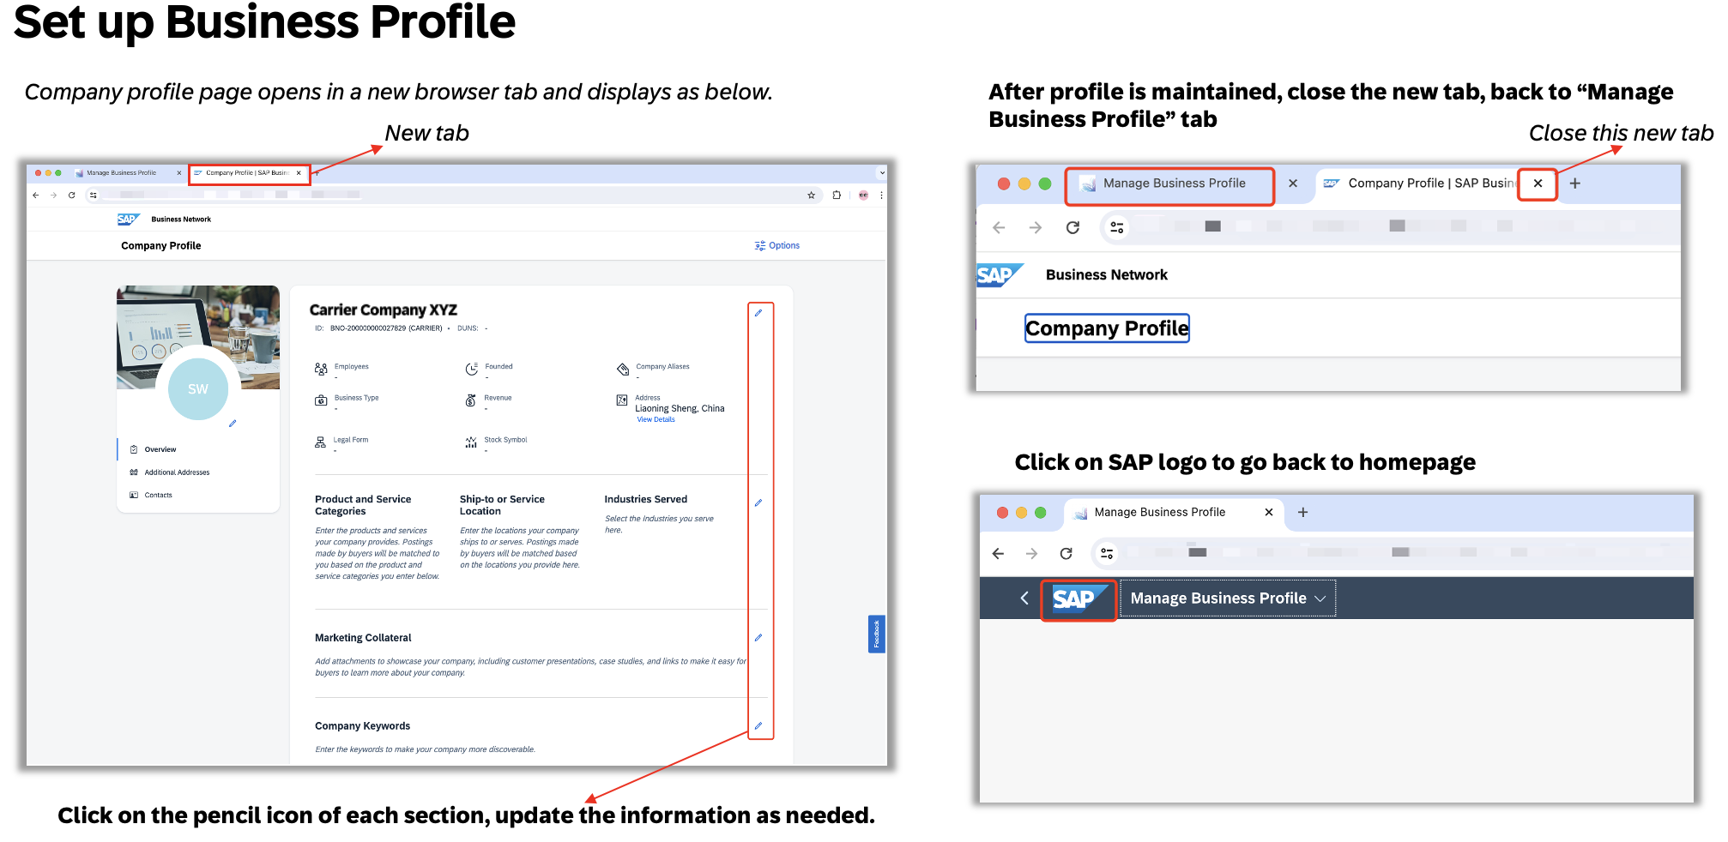Click the round SW avatar
1728x842 pixels.
(x=198, y=389)
